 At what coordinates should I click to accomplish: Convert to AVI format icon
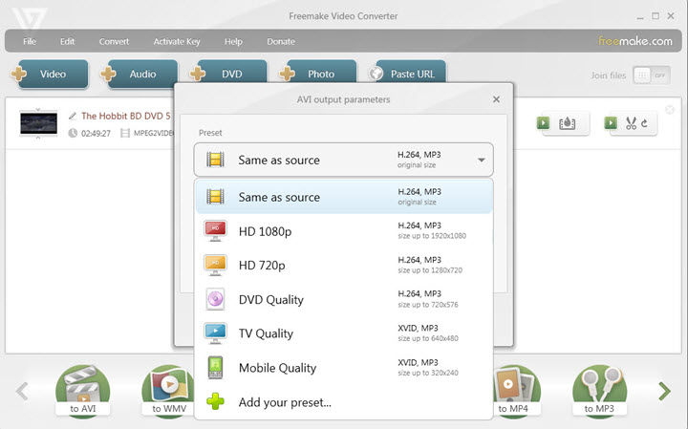point(82,391)
